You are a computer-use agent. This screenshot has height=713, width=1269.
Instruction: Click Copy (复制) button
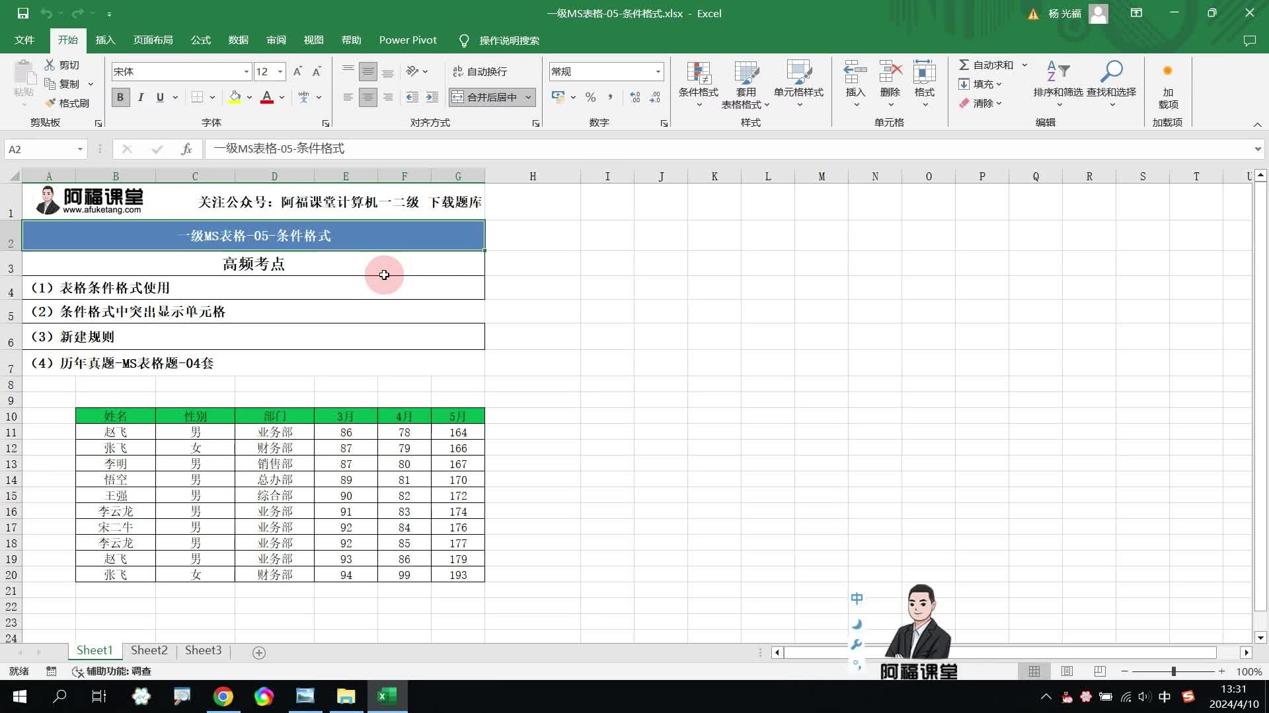point(62,84)
